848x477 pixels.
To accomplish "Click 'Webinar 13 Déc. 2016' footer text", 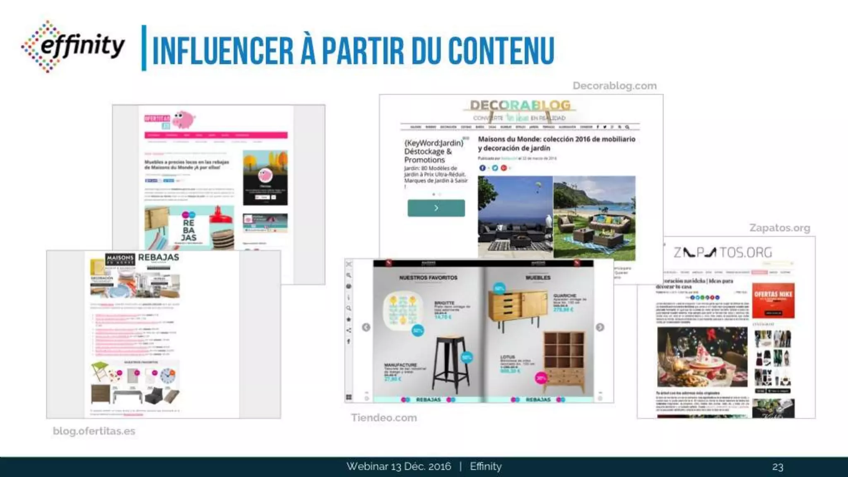I will coord(399,467).
